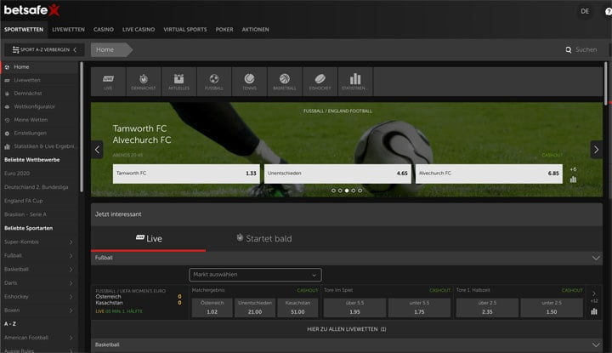Select the Basketball icon in category bar
Viewport: 612px width, 353px height.
pyautogui.click(x=285, y=82)
